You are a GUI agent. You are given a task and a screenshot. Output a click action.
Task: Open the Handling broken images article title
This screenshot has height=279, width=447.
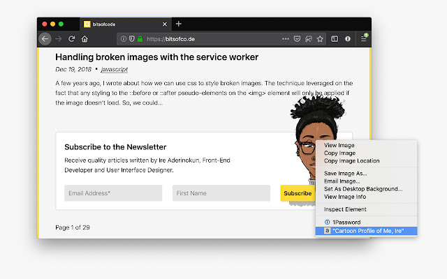coord(156,57)
